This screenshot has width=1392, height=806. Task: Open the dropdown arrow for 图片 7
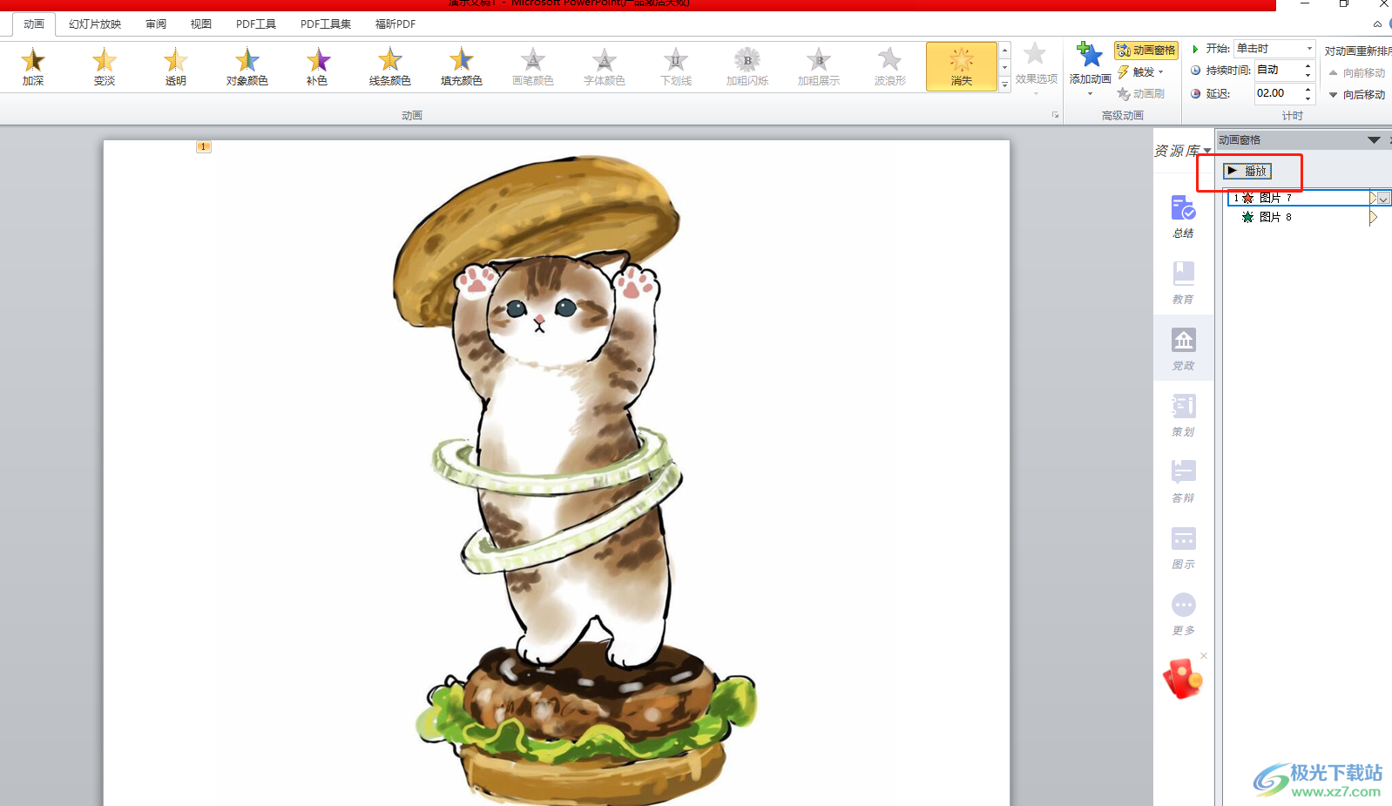(x=1383, y=199)
